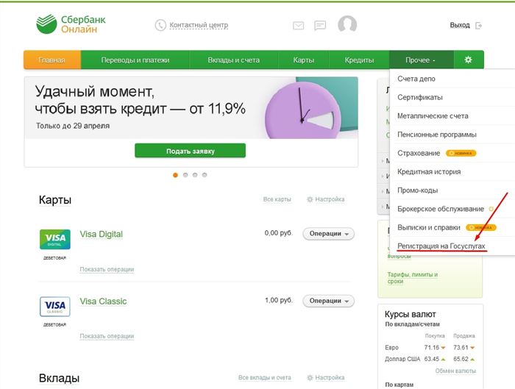Select Кредитная история menu entry

point(452,171)
